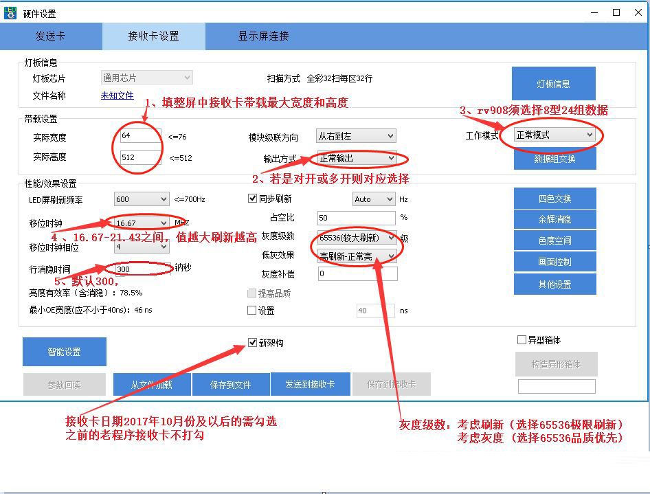
Task: Click the empty field below 构造异形箱体
Action: [557, 386]
